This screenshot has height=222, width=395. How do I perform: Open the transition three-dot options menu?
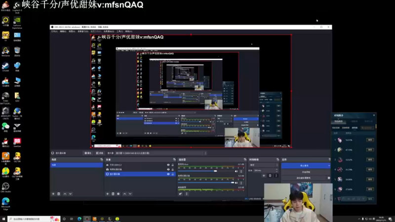276,176
